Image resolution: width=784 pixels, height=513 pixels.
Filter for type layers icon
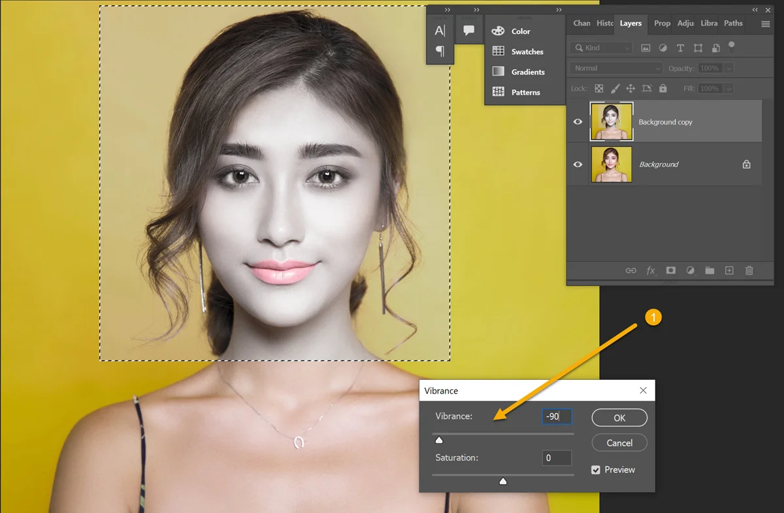680,48
